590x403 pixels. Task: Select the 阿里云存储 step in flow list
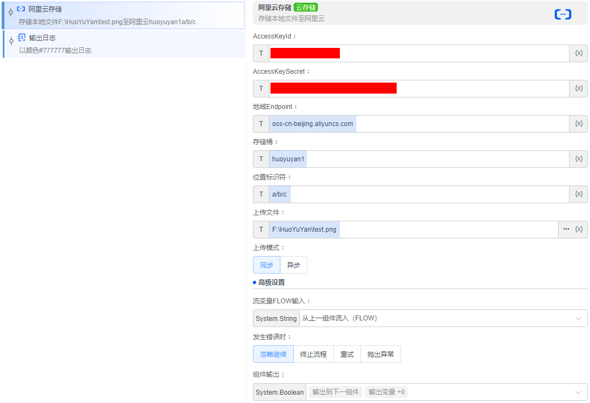click(x=123, y=15)
